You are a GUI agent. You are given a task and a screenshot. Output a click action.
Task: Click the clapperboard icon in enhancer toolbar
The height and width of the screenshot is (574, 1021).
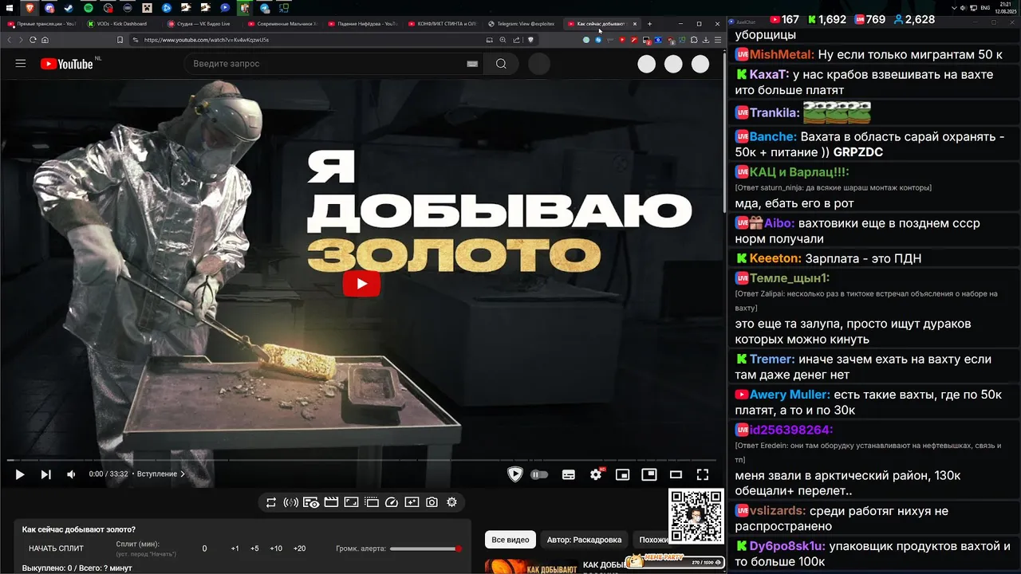(331, 502)
